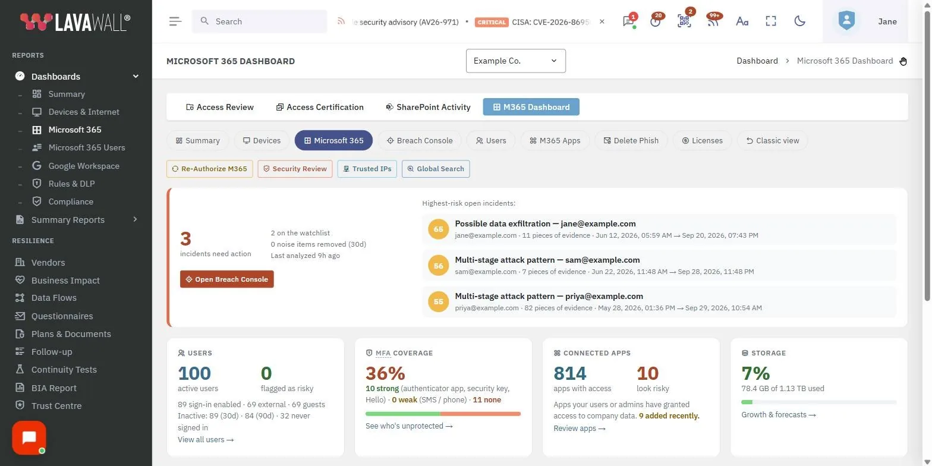Select the Breach Console pill tab
The height and width of the screenshot is (466, 932).
click(420, 140)
